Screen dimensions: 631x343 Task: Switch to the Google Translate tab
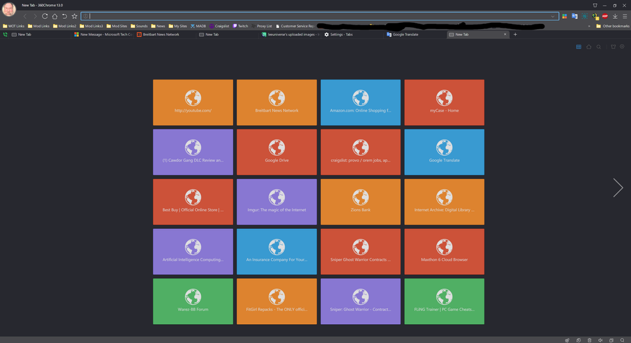pyautogui.click(x=414, y=35)
